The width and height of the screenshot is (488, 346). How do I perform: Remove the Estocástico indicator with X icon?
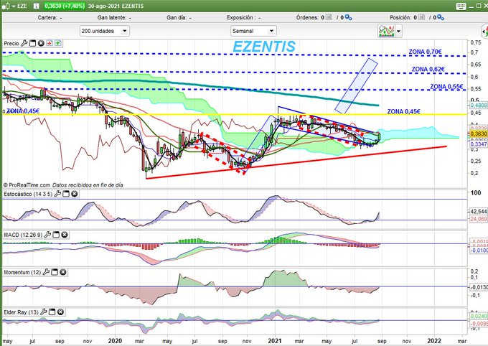pos(75,194)
